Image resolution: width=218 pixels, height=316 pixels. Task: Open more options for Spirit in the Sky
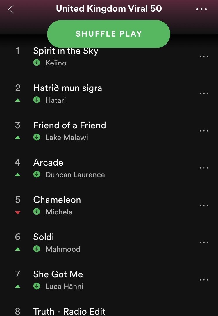(204, 56)
